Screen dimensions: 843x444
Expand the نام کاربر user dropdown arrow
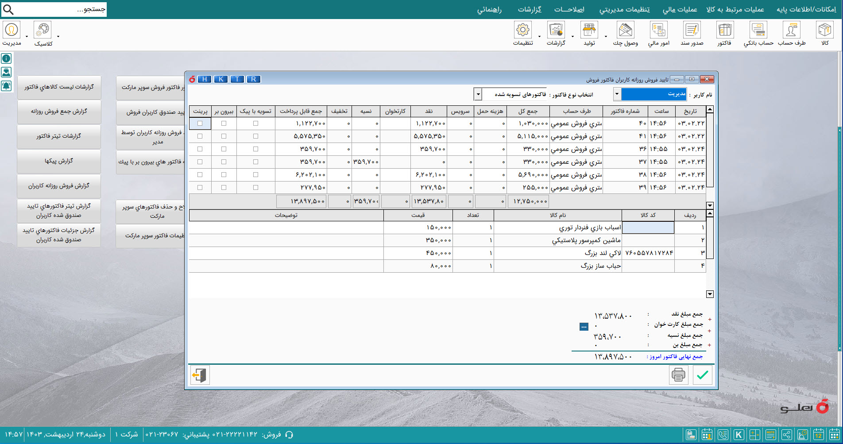click(x=617, y=94)
